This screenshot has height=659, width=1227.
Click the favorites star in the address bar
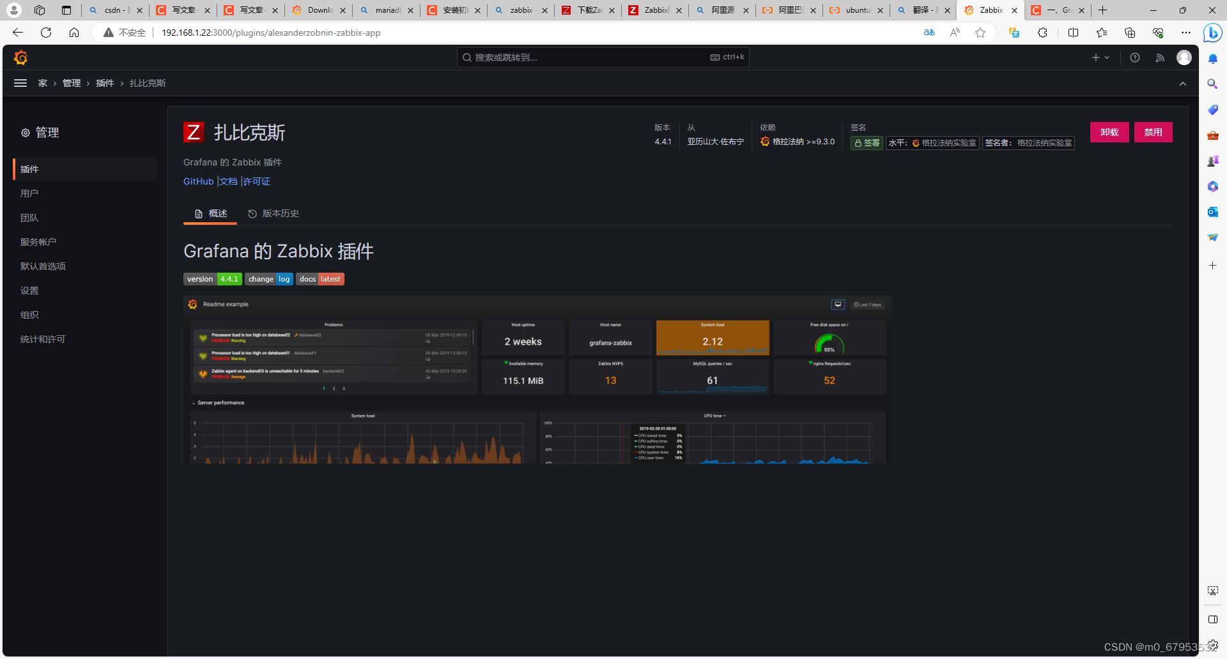pyautogui.click(x=980, y=33)
